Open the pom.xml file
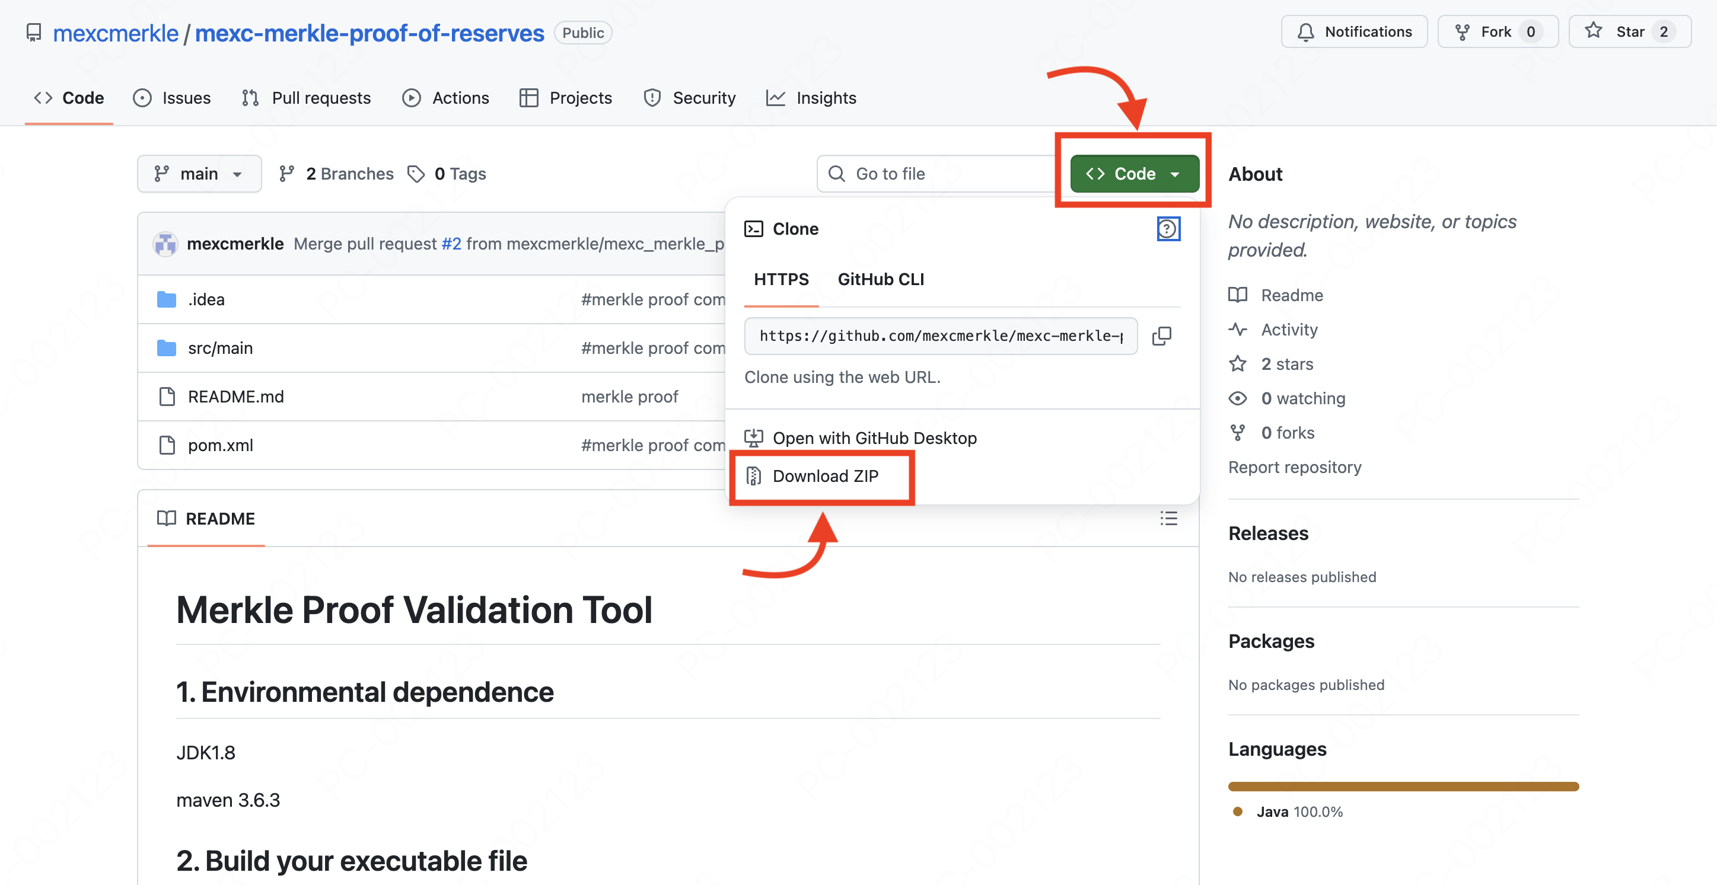The width and height of the screenshot is (1717, 885). click(220, 445)
